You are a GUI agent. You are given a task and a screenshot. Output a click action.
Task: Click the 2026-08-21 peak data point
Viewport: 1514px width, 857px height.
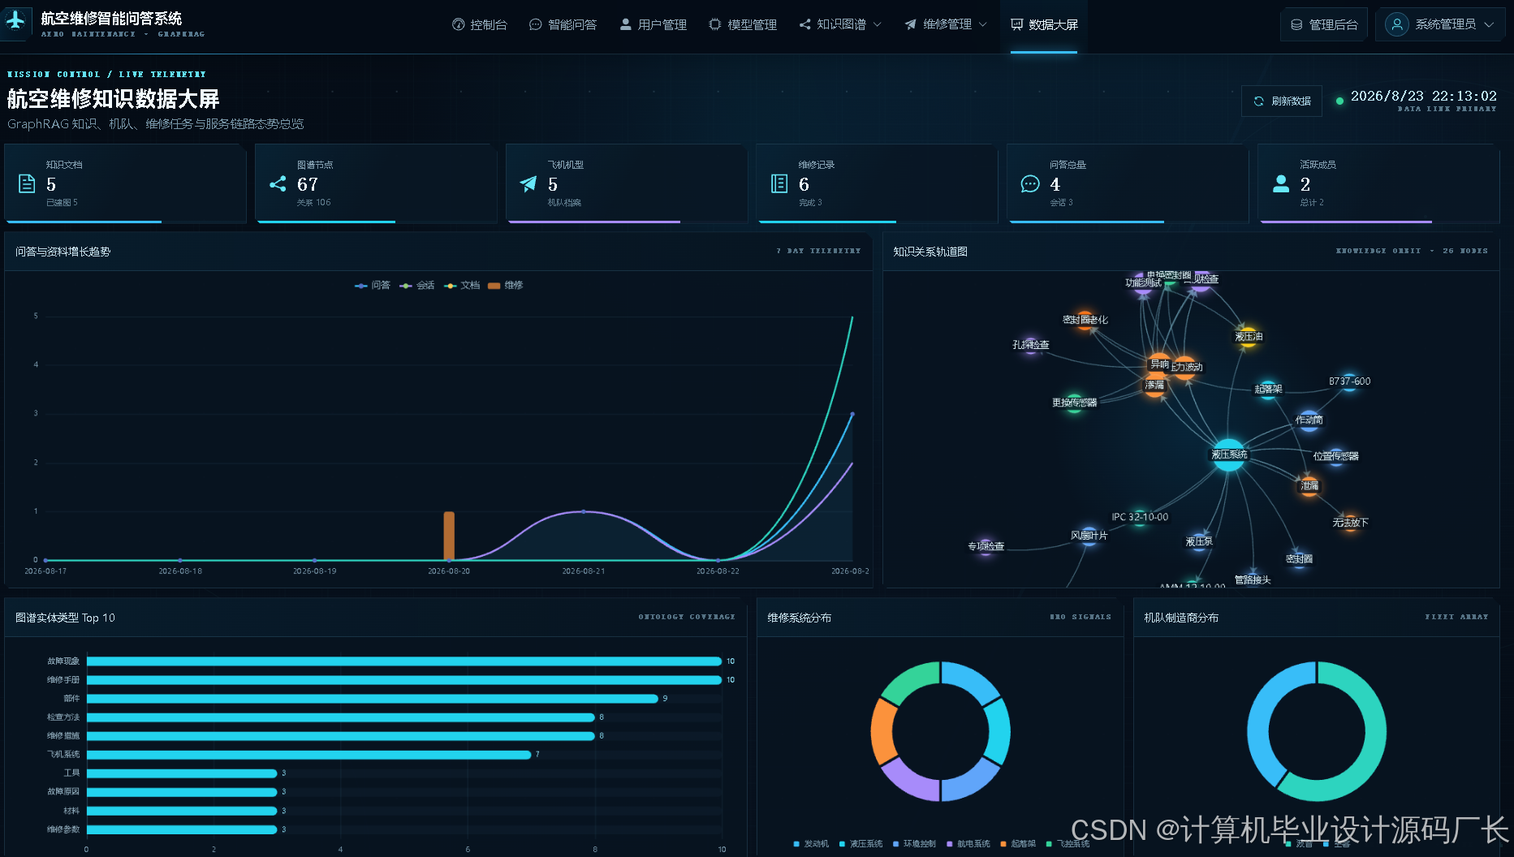[583, 511]
